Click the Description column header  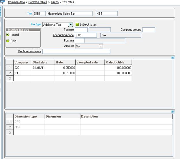coord(126,116)
